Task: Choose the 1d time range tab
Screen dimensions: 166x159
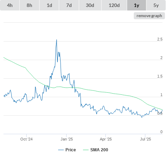Action: pyautogui.click(x=49, y=5)
